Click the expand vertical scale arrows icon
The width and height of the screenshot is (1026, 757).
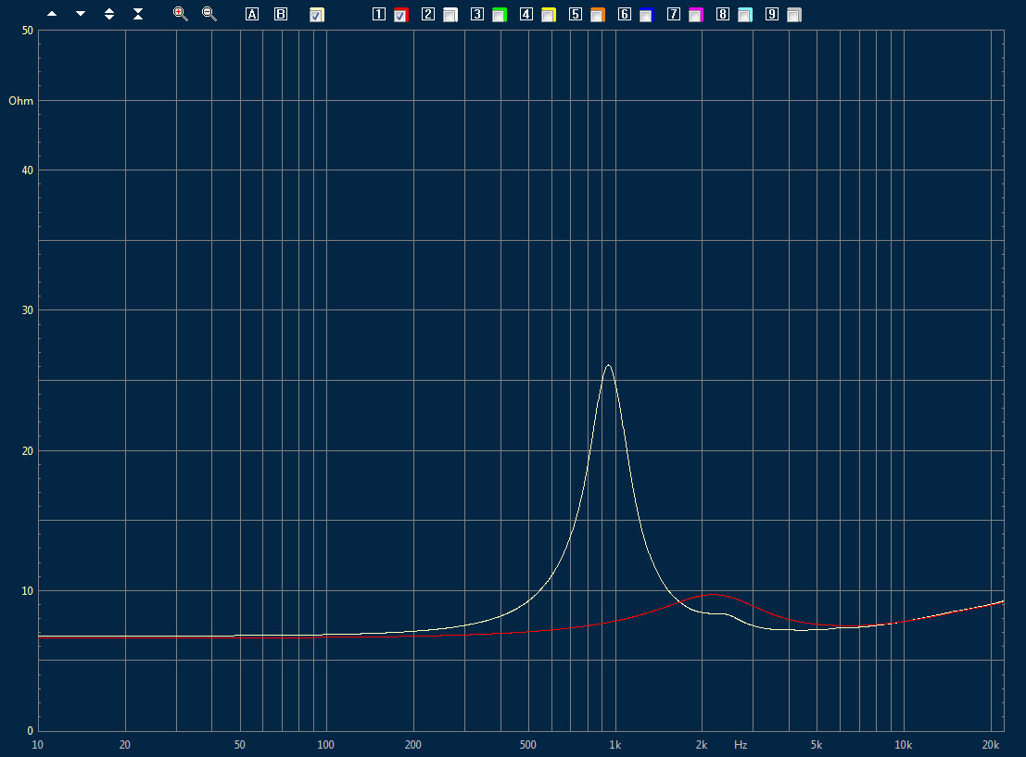pyautogui.click(x=109, y=15)
